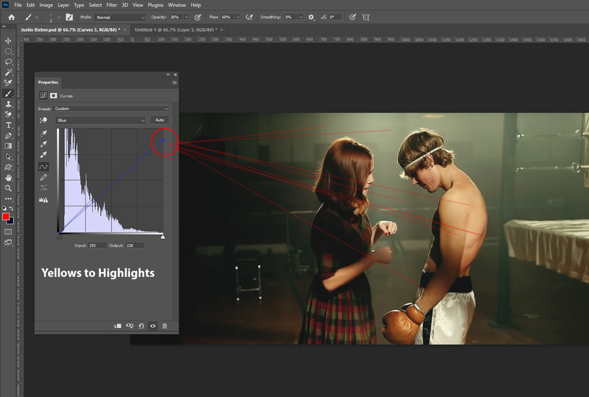Viewport: 589px width, 397px height.
Task: Click the Auto button in Curves
Action: [160, 120]
